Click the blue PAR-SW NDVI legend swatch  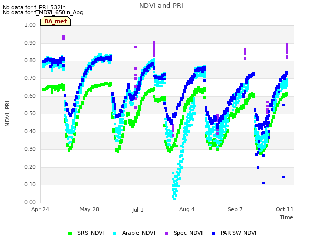click(x=214, y=233)
